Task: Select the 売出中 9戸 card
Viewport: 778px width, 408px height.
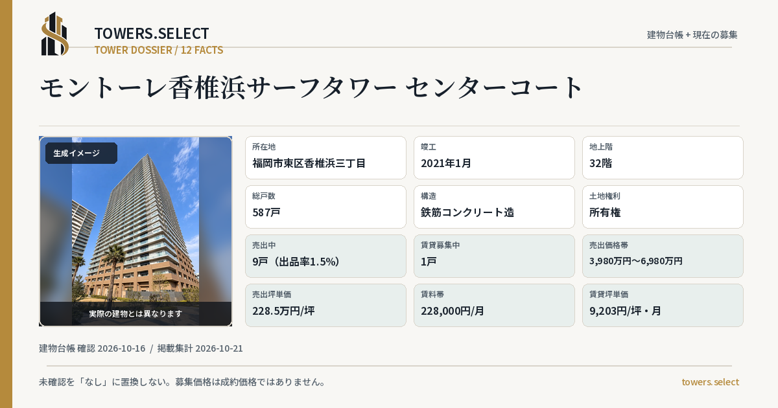Action: tap(325, 256)
